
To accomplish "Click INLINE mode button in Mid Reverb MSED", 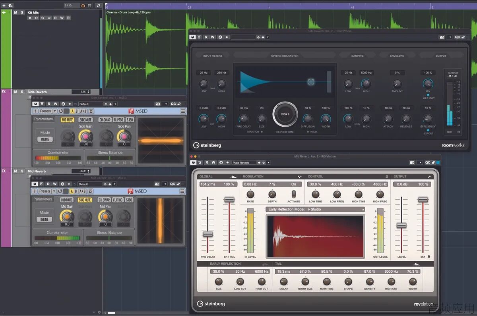I will pyautogui.click(x=45, y=220).
